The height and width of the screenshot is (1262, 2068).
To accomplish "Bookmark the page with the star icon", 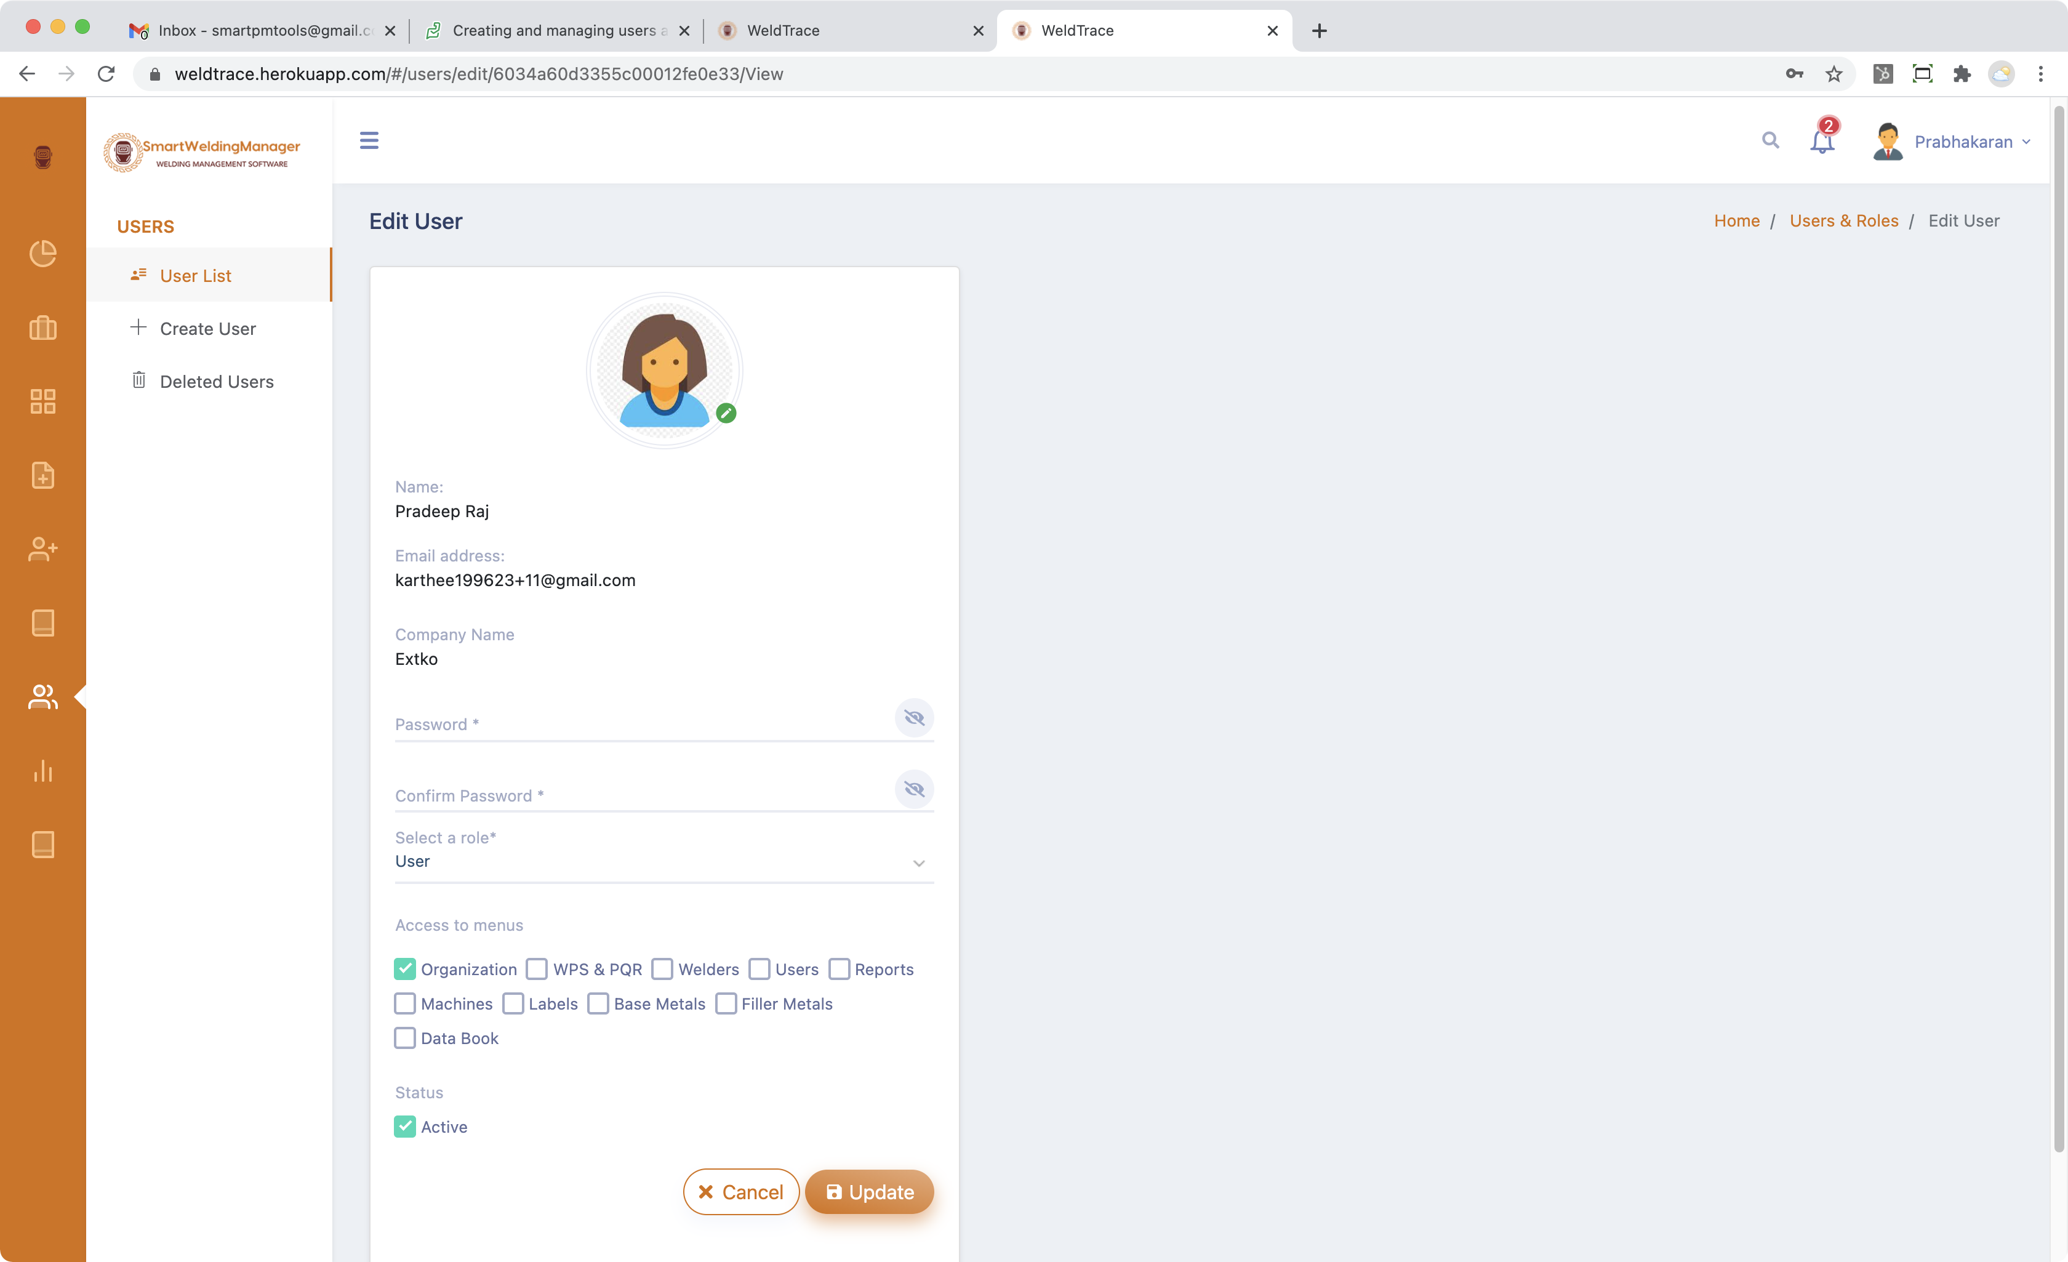I will 1834,74.
